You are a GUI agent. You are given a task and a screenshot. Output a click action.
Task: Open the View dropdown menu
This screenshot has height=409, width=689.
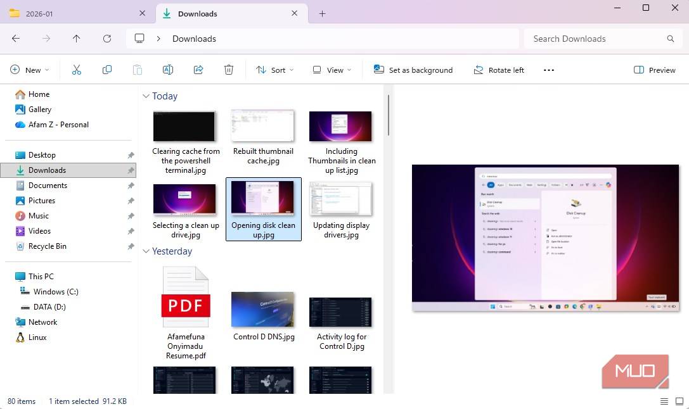point(332,70)
